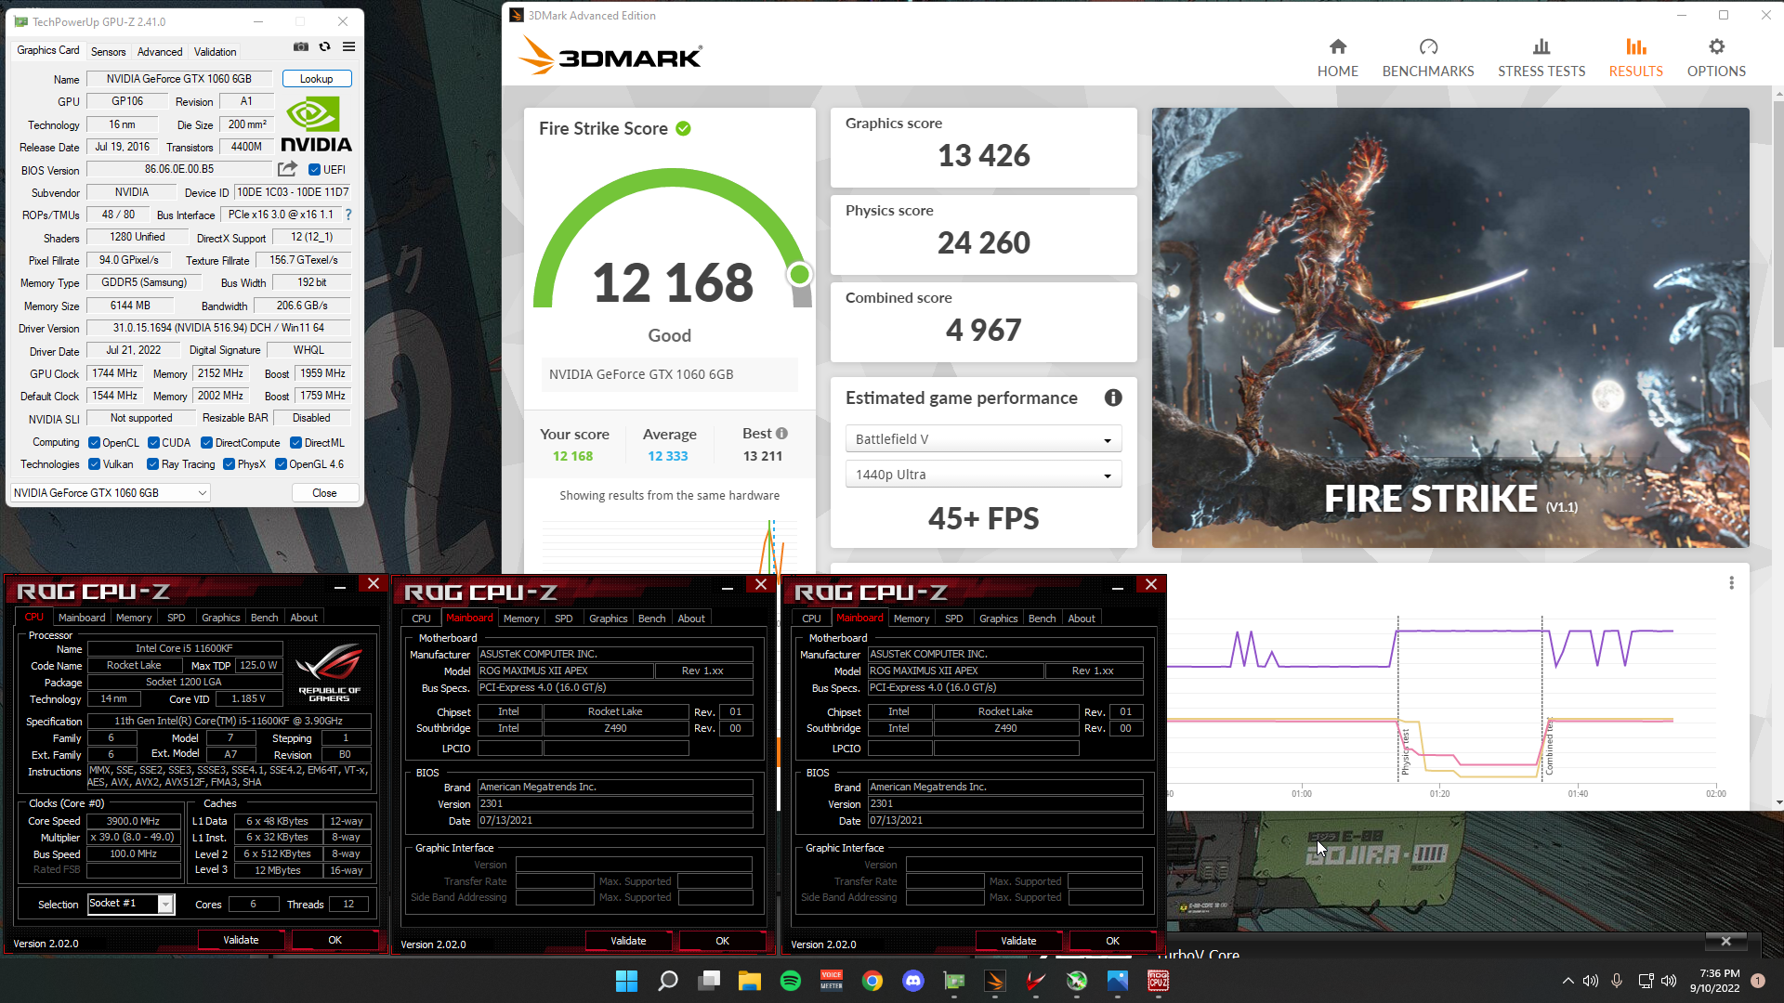Open SPD tab in left CPU-Z window
Viewport: 1784px width, 1003px height.
(176, 618)
